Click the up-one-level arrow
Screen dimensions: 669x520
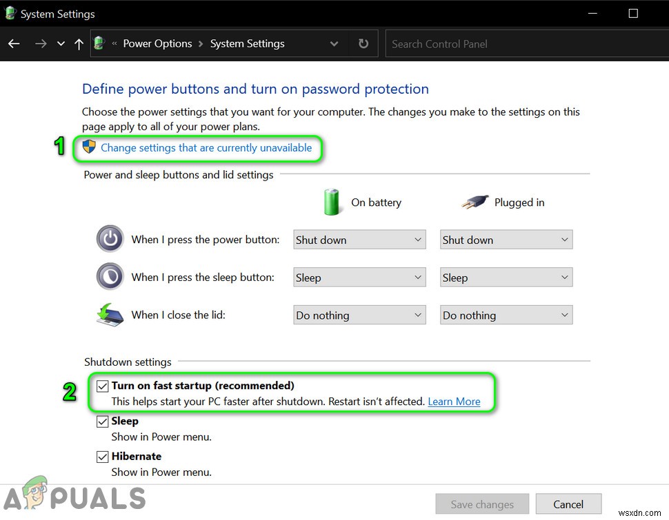coord(79,43)
